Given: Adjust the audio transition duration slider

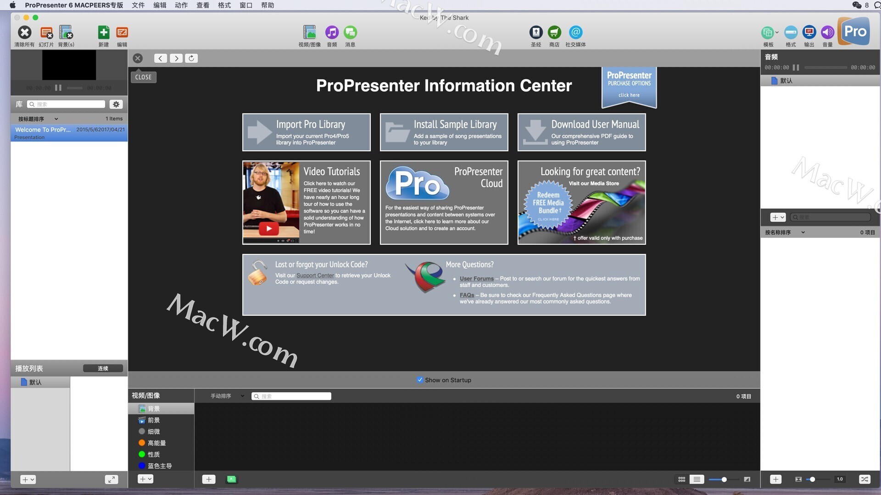Looking at the screenshot, I should tap(818, 479).
